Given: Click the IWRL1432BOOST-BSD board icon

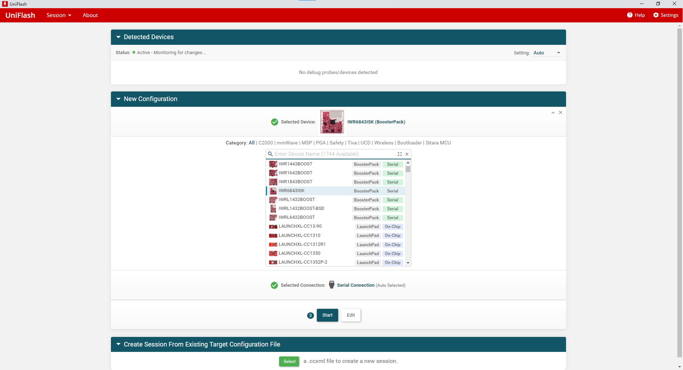Looking at the screenshot, I should 273,208.
